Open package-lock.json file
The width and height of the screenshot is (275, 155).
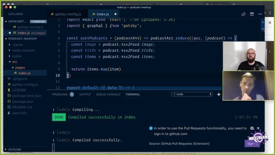tap(27, 96)
